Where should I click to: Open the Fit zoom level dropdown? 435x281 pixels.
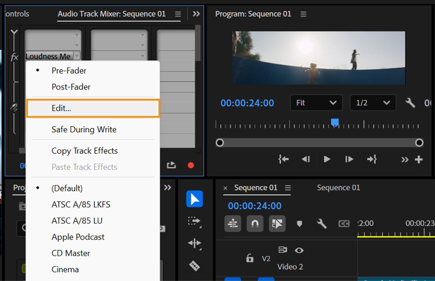pyautogui.click(x=316, y=103)
